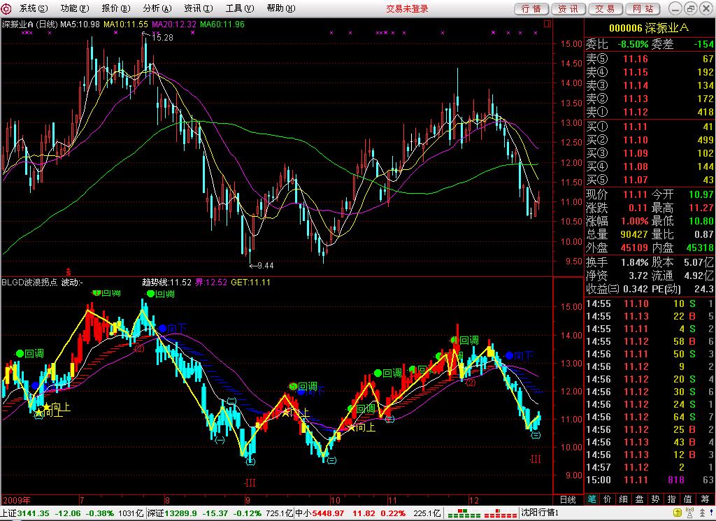Click the 现价 11.11 value

(x=636, y=195)
